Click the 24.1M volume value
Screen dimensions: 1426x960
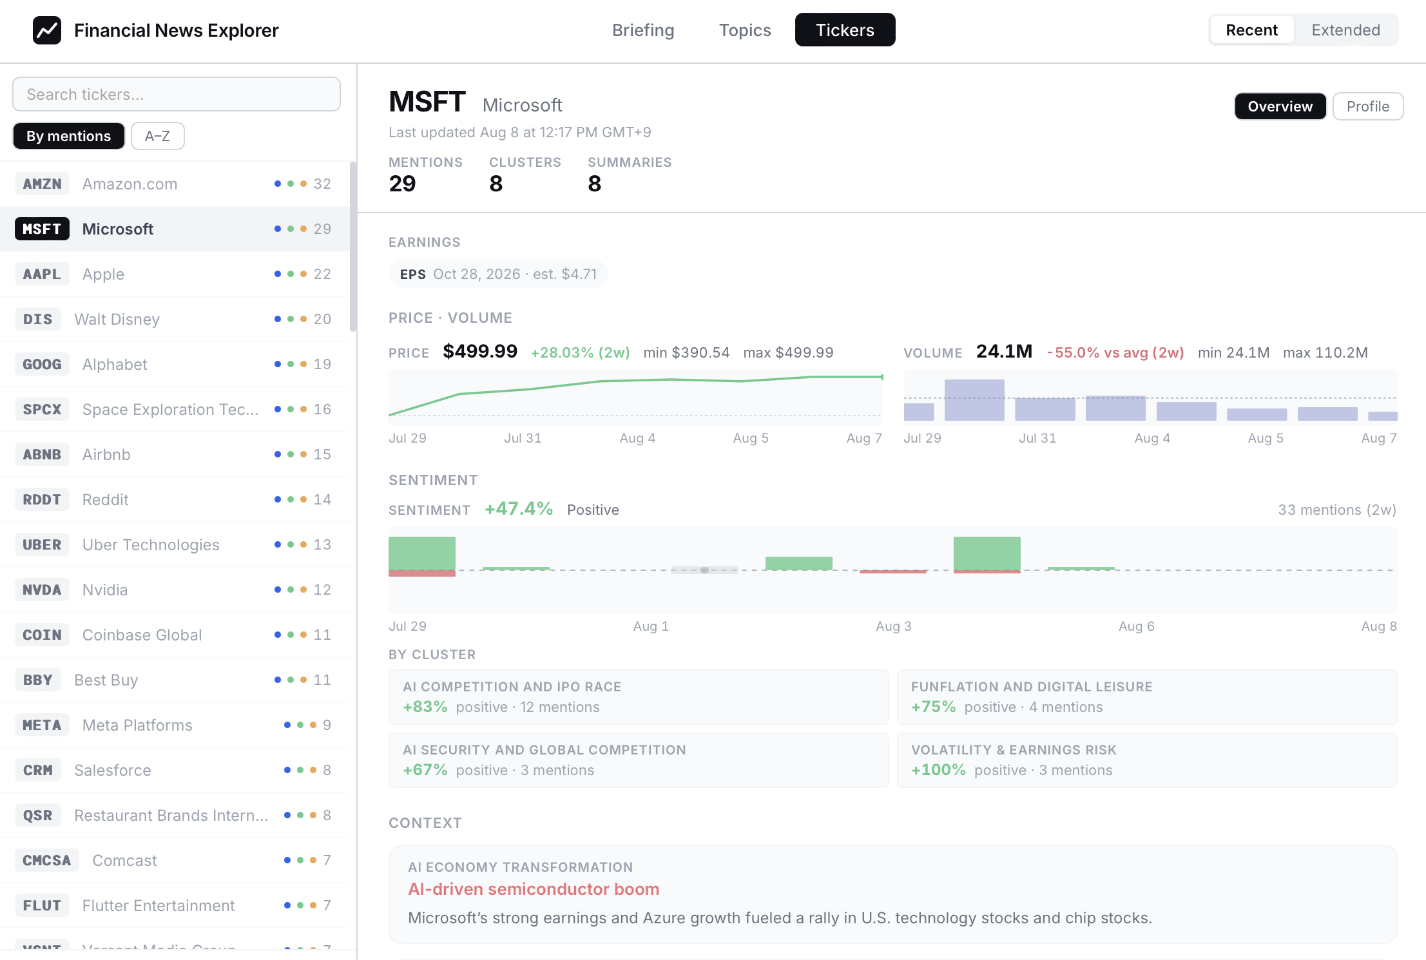(1004, 351)
